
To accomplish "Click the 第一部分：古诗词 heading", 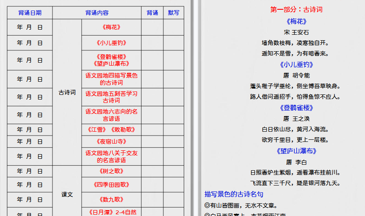I will pyautogui.click(x=296, y=10).
